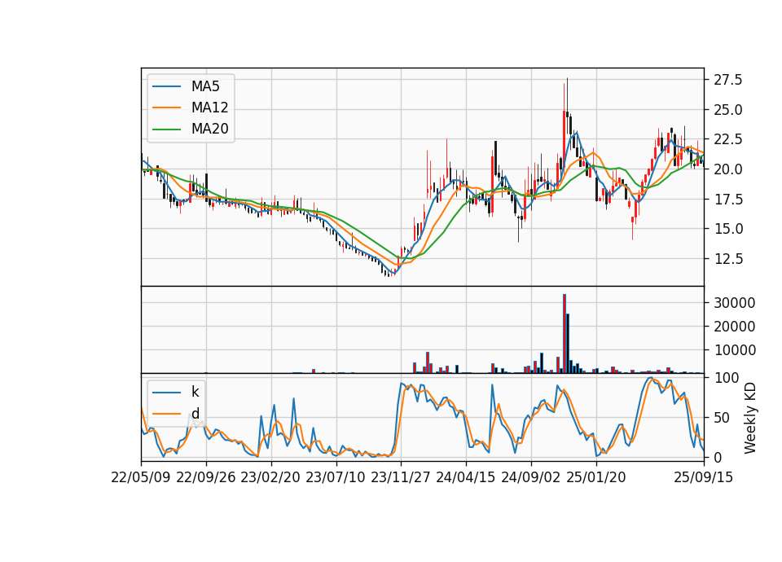Click the 24/09/02 date axis label

pyautogui.click(x=530, y=477)
